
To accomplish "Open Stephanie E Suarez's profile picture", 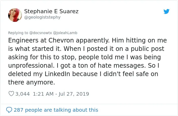I will click(x=15, y=15).
